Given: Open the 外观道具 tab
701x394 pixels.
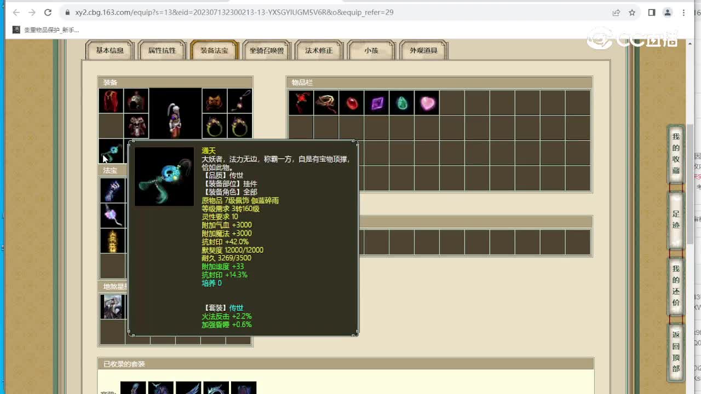Looking at the screenshot, I should click(x=423, y=50).
